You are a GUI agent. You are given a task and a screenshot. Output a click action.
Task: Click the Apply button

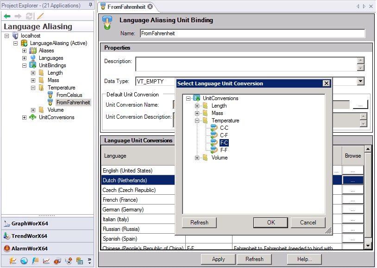[218, 259]
